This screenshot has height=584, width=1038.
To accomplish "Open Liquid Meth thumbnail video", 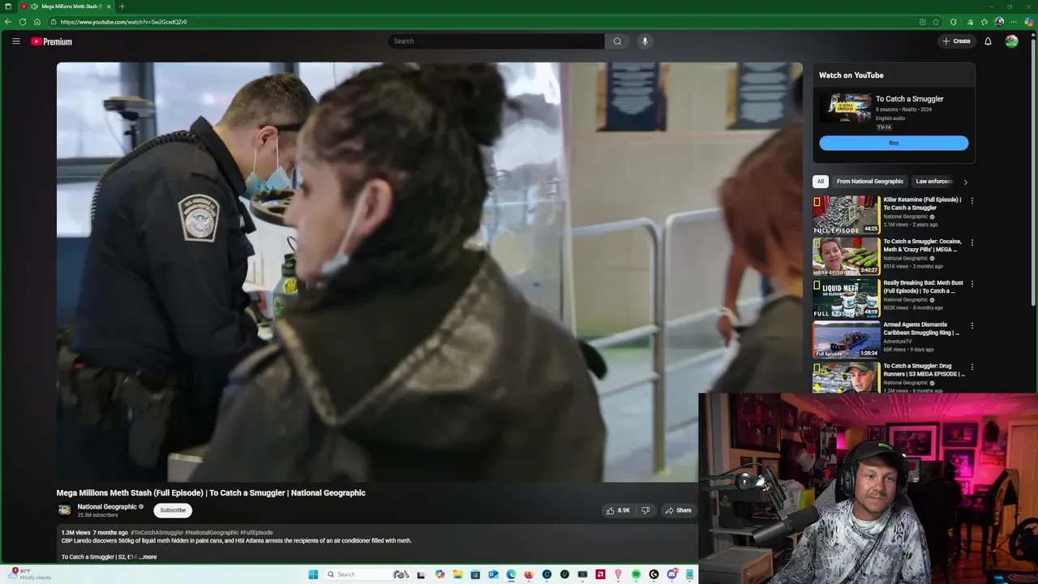I will coord(847,298).
